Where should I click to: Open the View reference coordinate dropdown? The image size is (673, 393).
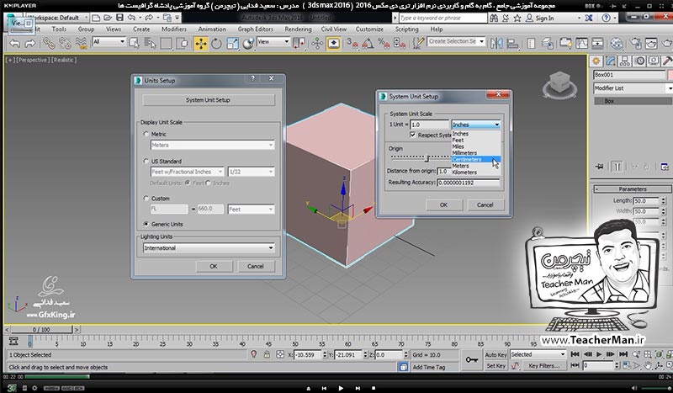click(x=273, y=42)
